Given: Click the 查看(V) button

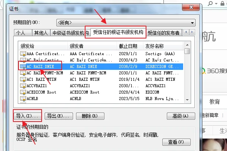Looking at the screenshot, I should (x=176, y=142).
